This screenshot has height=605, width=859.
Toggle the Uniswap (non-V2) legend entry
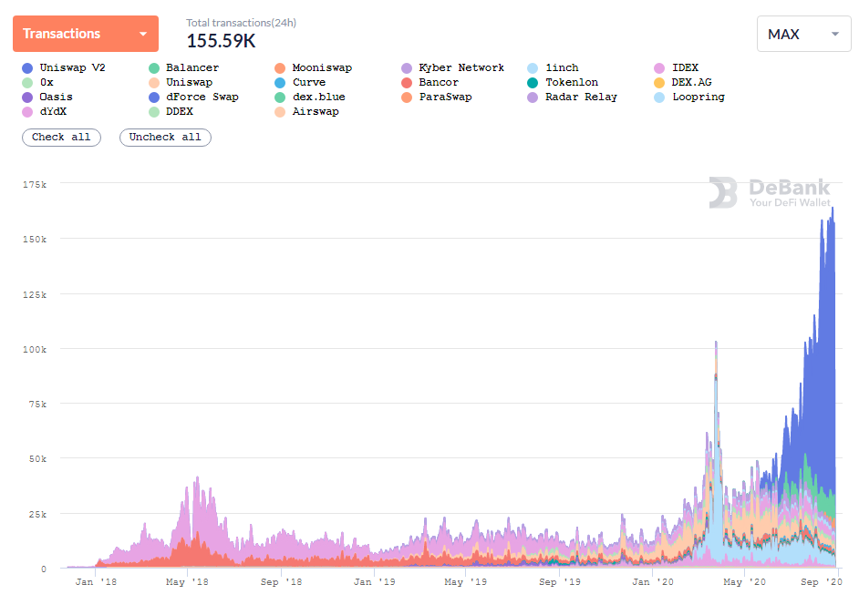pyautogui.click(x=181, y=83)
